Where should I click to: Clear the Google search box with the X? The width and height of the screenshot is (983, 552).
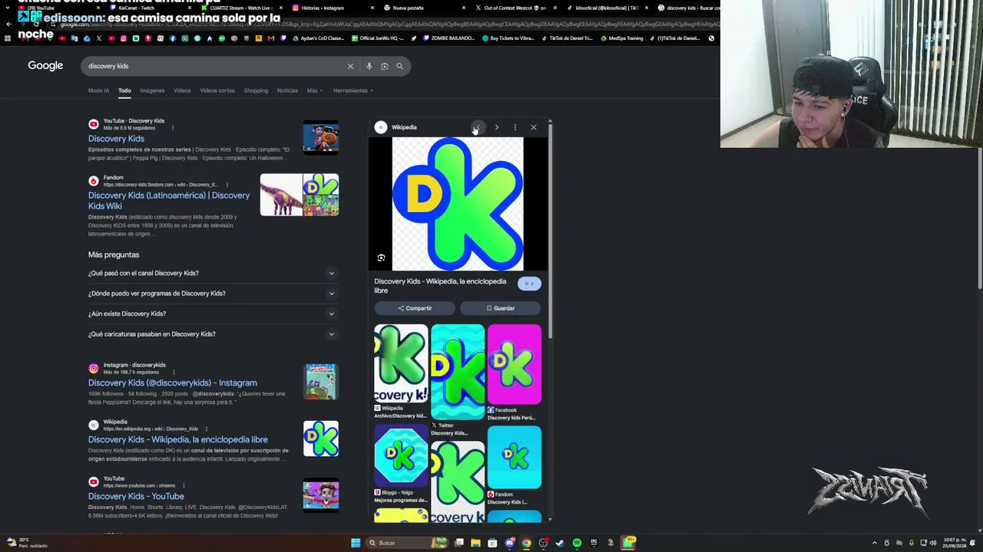pyautogui.click(x=350, y=66)
